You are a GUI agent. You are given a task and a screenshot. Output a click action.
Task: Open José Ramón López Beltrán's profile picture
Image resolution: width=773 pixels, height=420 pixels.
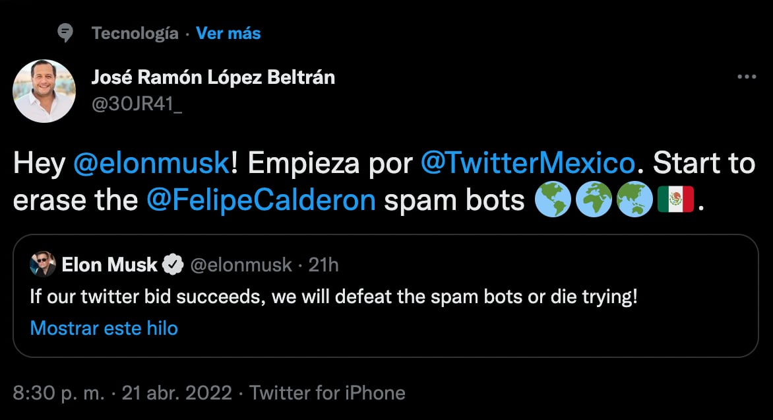[x=44, y=91]
